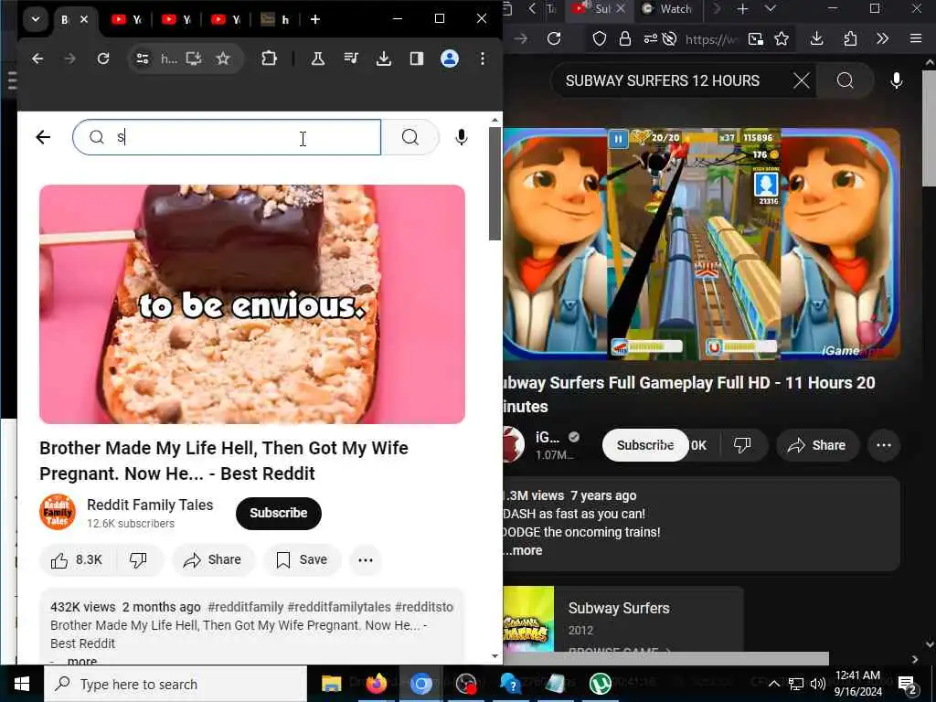Expand Firefox more tools chevrons
The height and width of the screenshot is (702, 936).
[882, 38]
